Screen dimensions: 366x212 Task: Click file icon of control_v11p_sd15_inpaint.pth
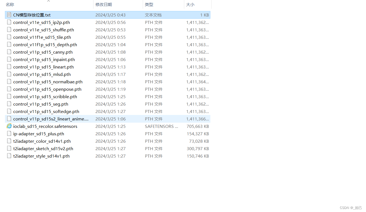tap(9, 59)
